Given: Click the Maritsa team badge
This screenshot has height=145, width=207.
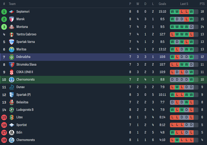Looking at the screenshot, I should coord(11,49).
